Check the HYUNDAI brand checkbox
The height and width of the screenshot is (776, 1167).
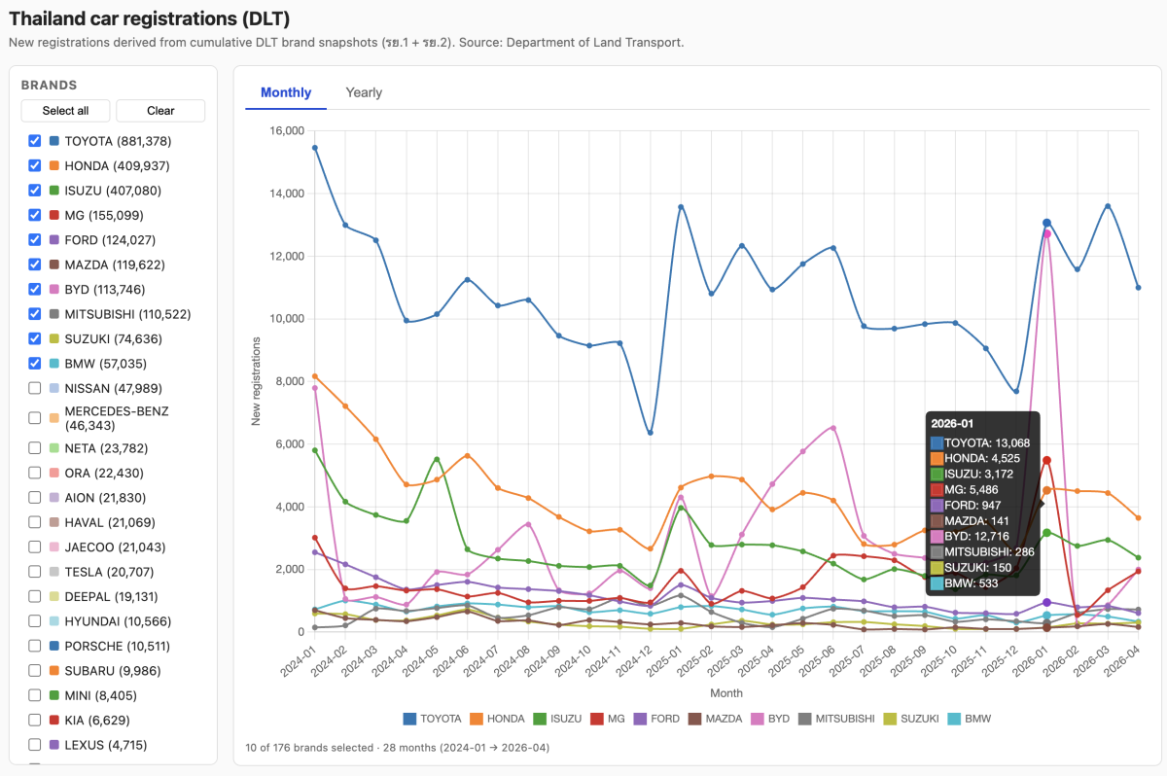tap(35, 621)
